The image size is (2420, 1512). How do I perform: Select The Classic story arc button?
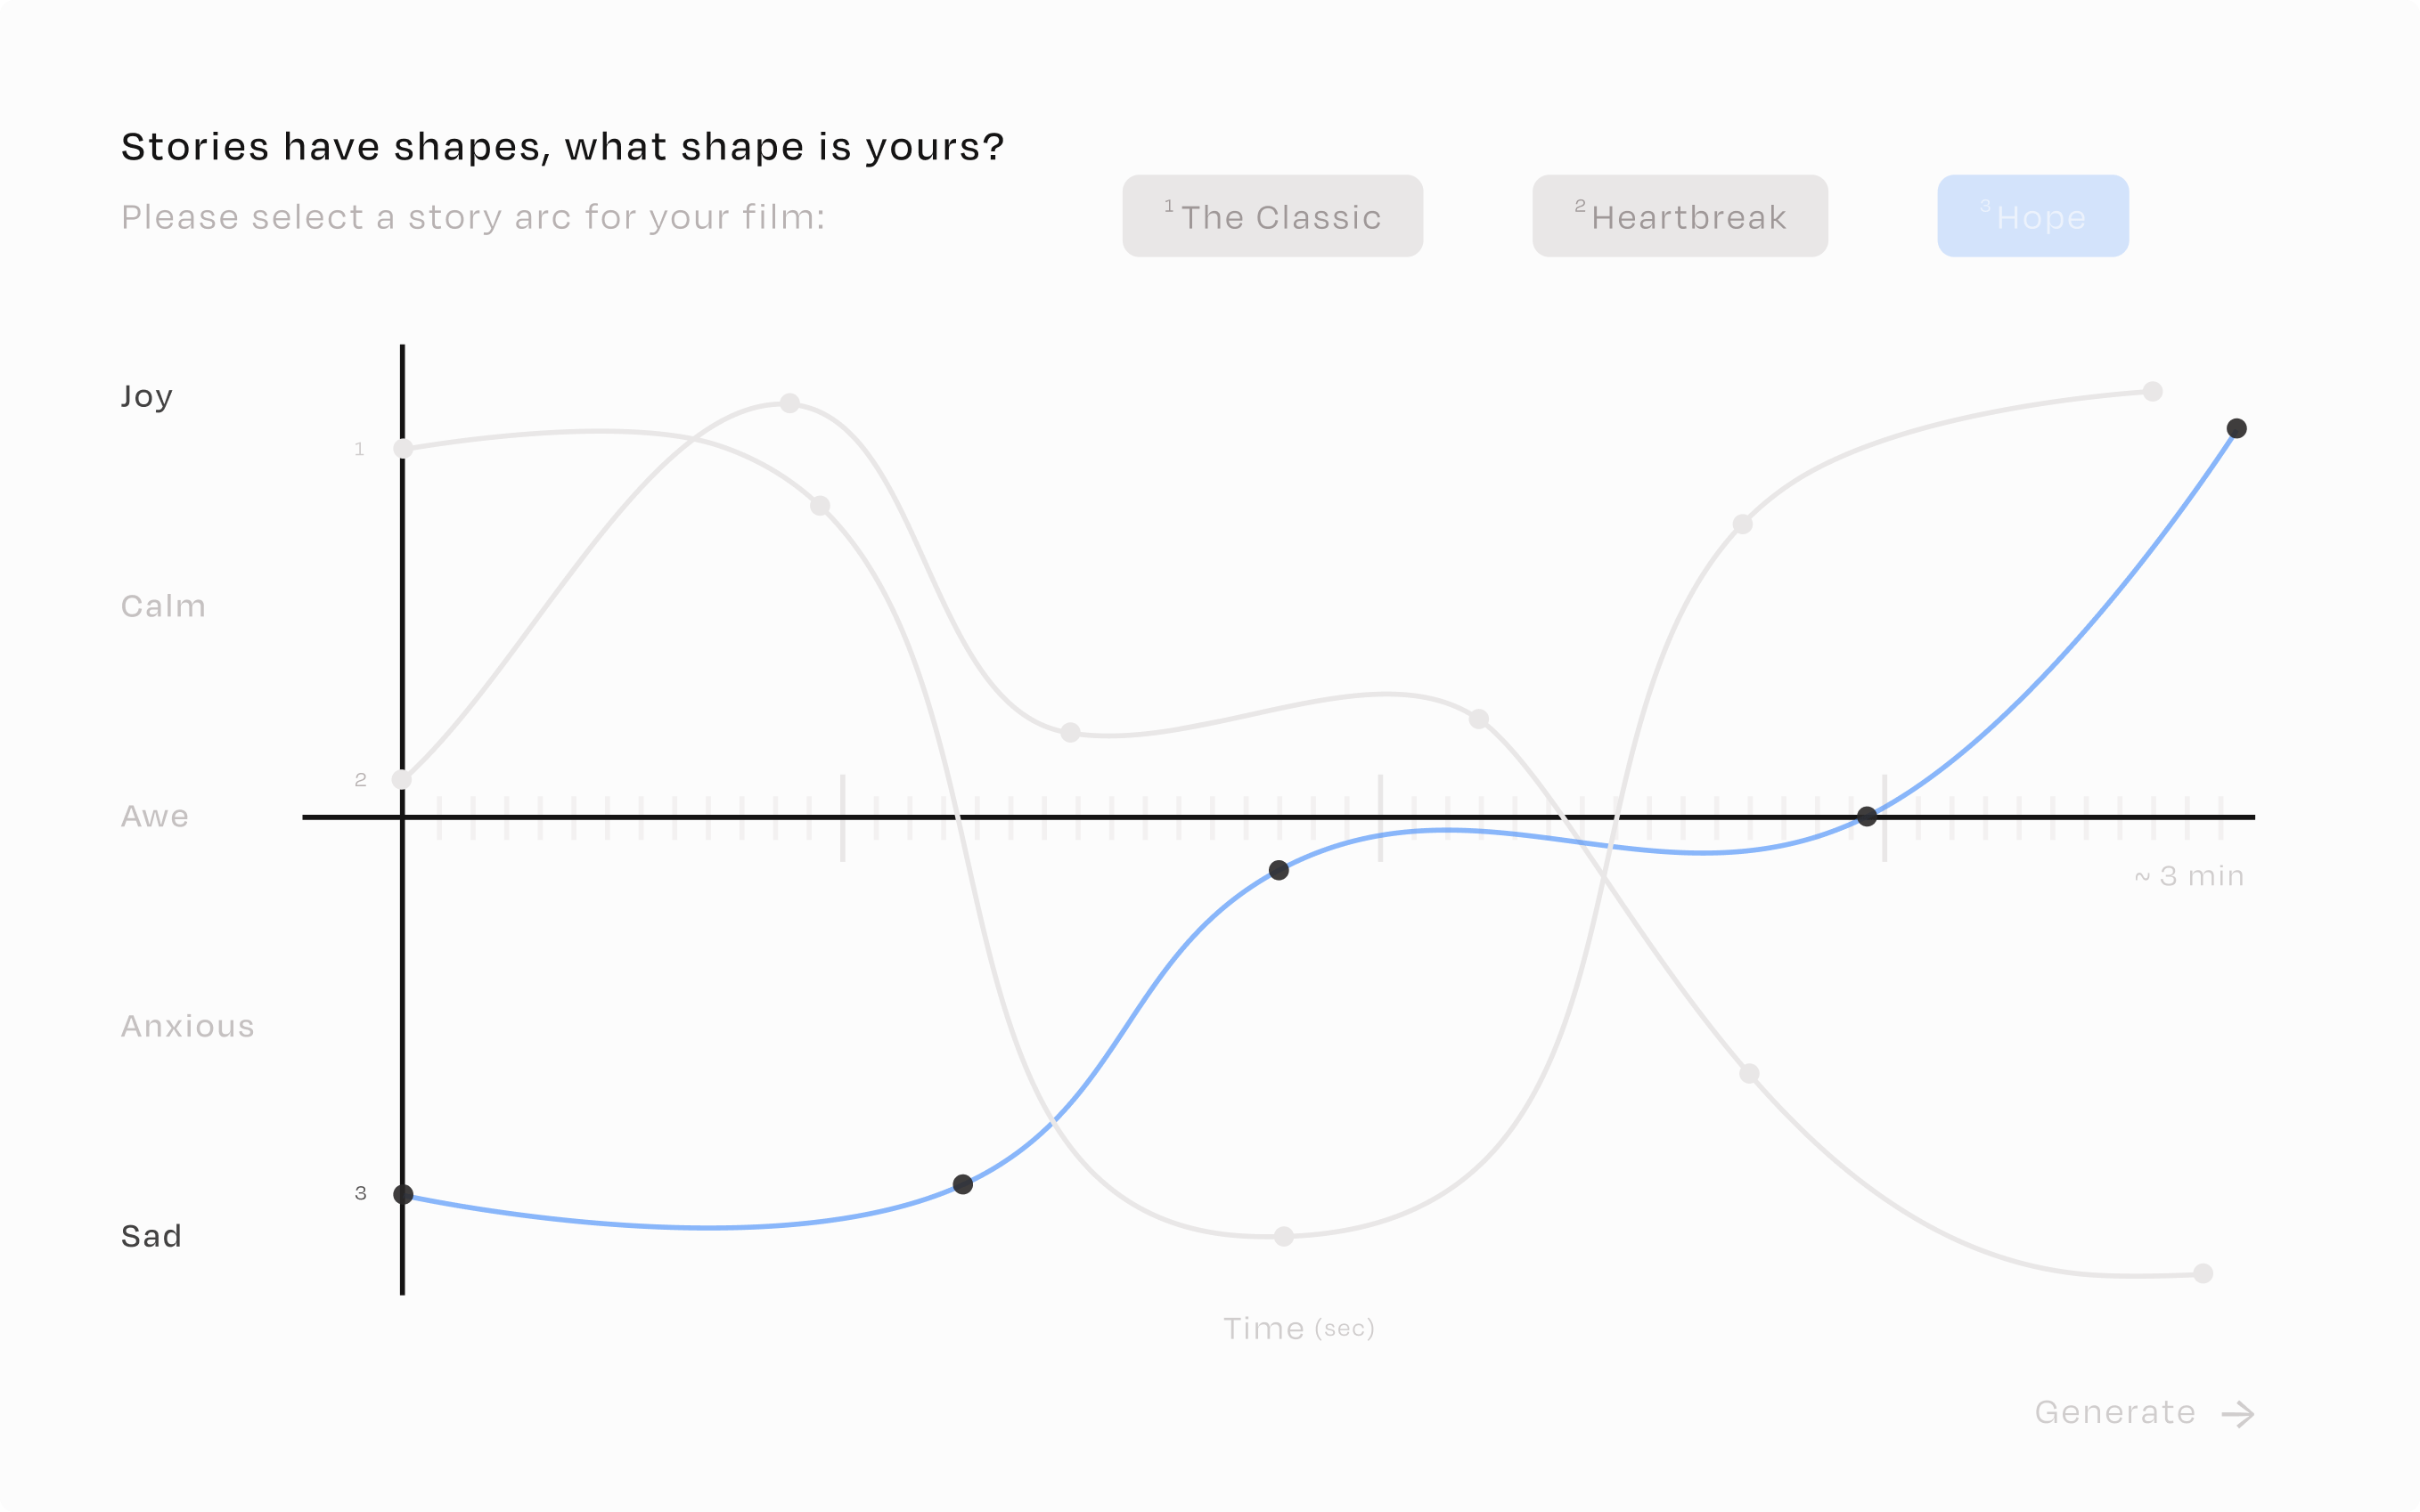click(1271, 216)
